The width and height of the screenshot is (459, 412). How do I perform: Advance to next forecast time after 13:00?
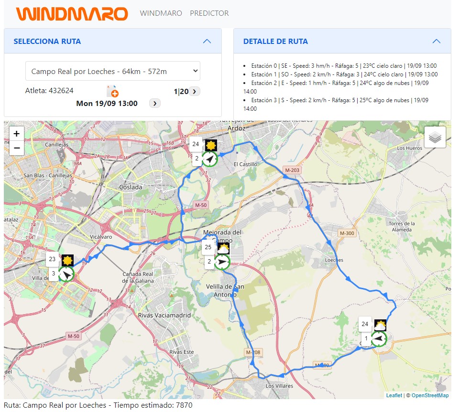coord(156,103)
